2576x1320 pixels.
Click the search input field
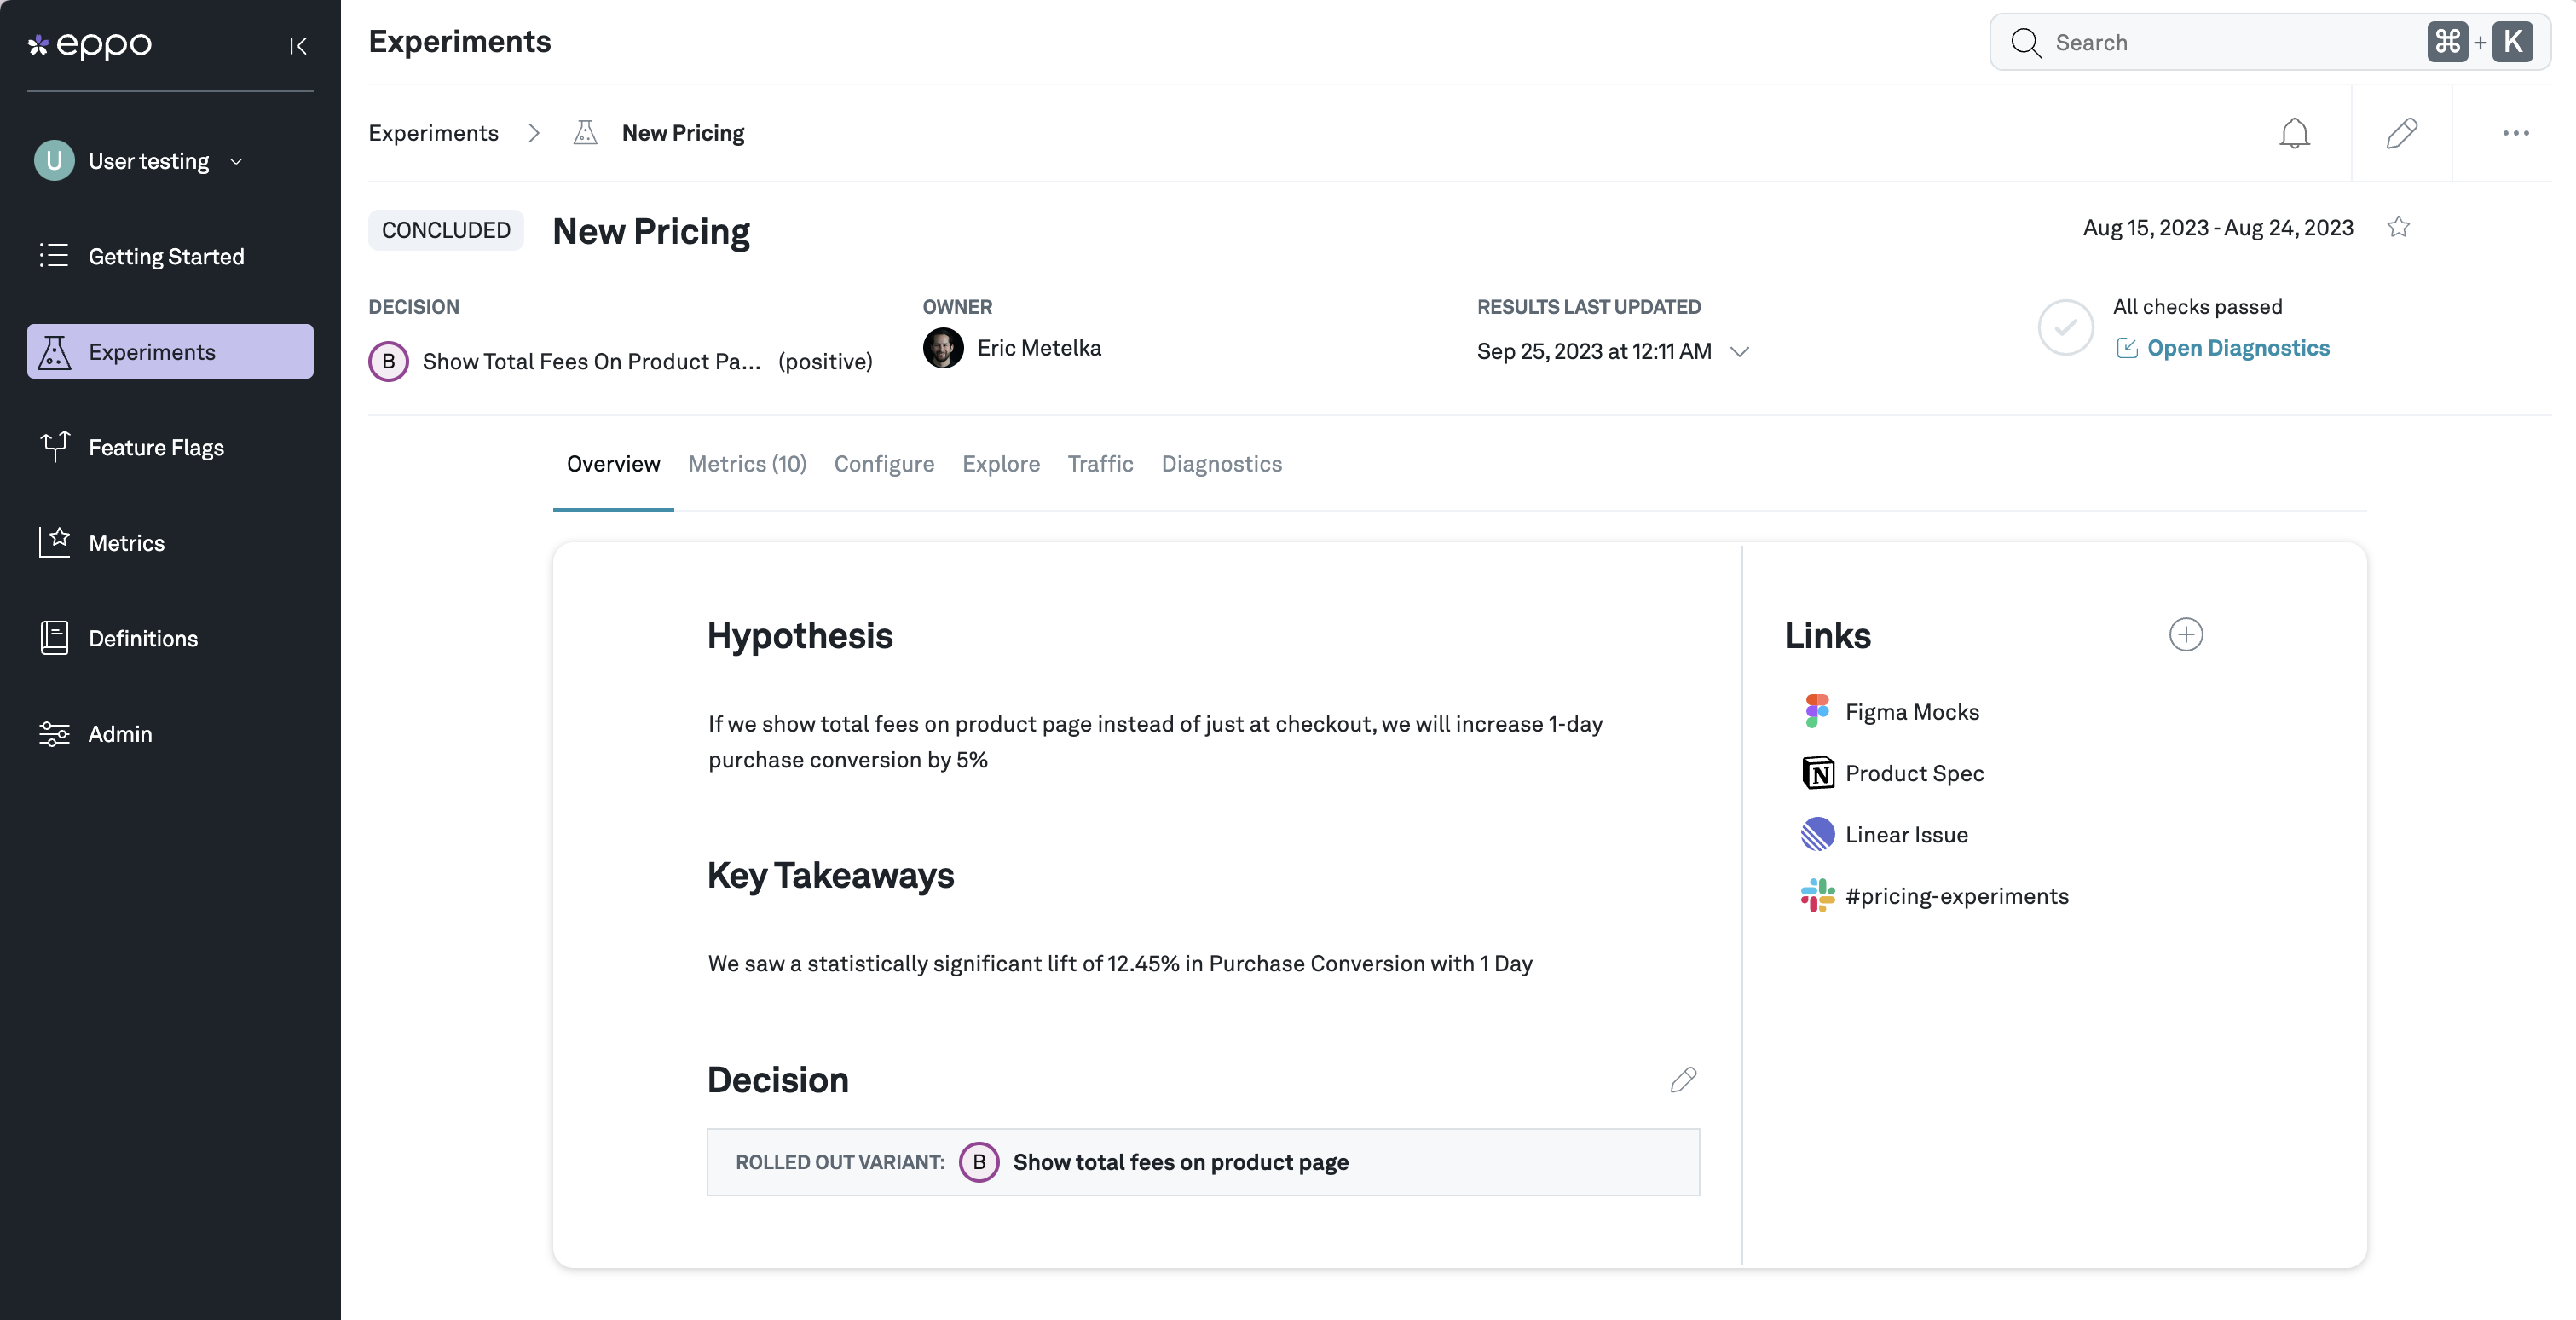coord(2230,42)
